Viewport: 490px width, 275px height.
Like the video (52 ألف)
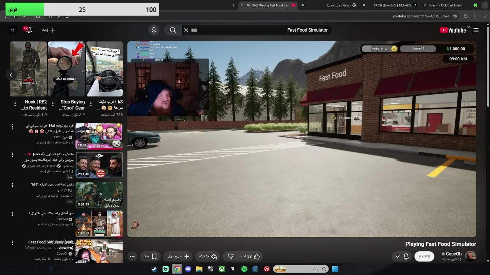point(251,256)
